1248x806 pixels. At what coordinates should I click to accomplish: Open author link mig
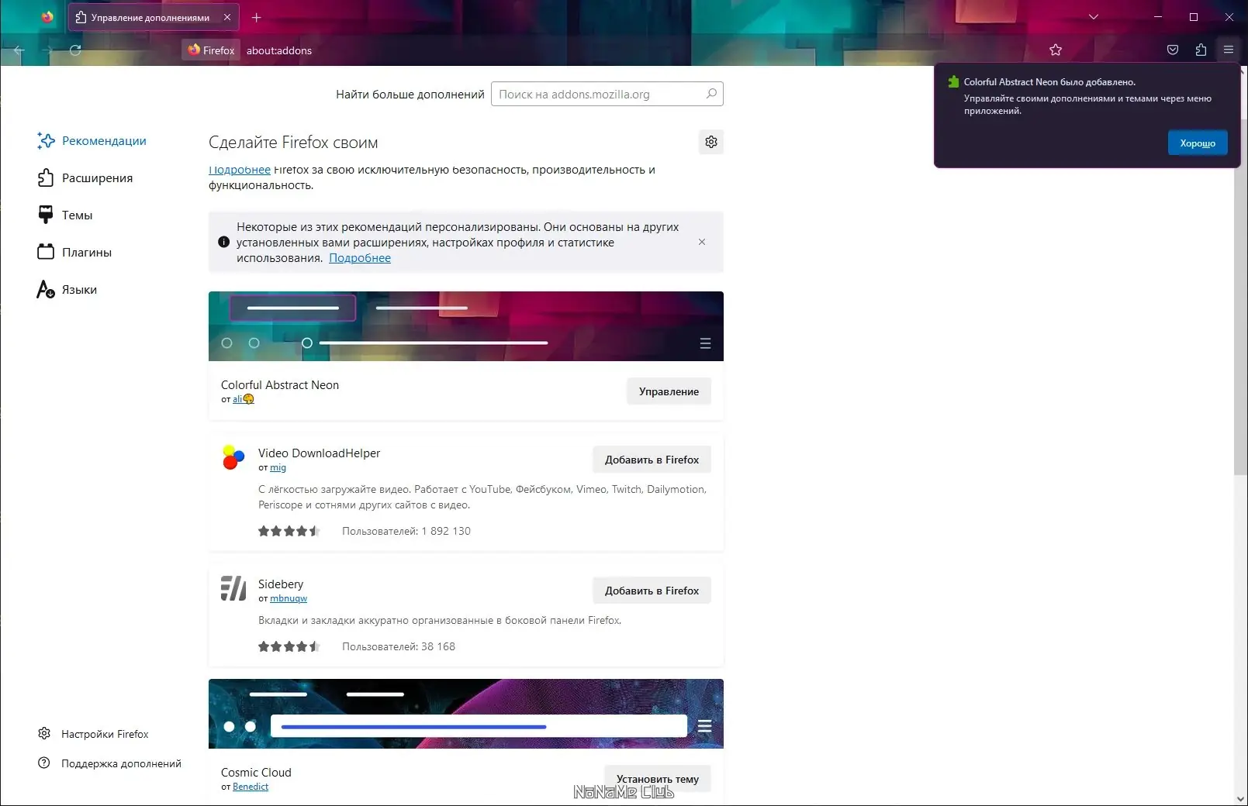click(x=278, y=467)
